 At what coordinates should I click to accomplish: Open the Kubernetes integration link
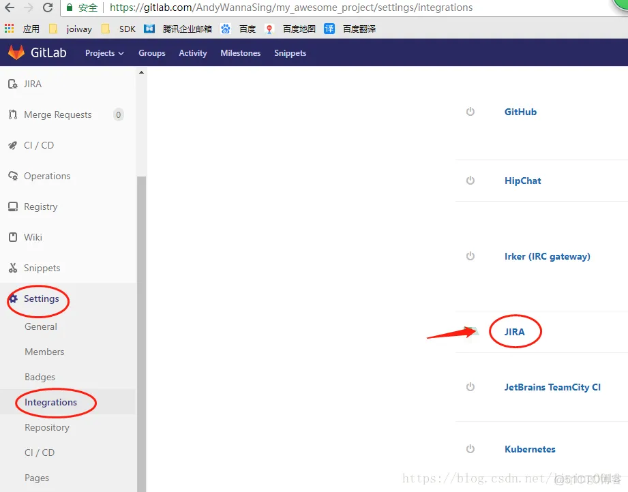[530, 449]
